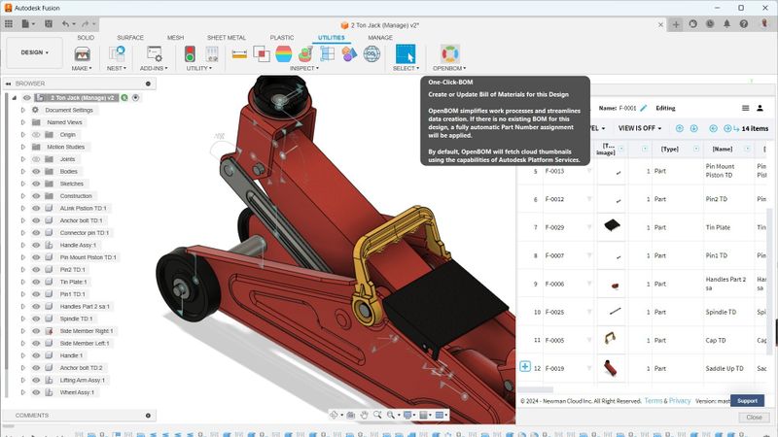Click the plus button on row 12
Image resolution: width=778 pixels, height=437 pixels.
coord(525,367)
